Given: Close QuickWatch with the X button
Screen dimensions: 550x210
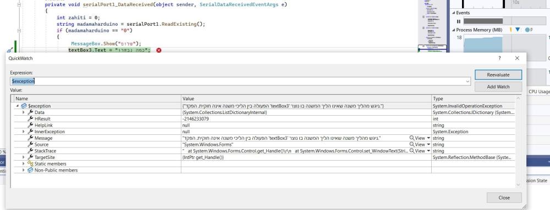Looking at the screenshot, I should [x=517, y=58].
